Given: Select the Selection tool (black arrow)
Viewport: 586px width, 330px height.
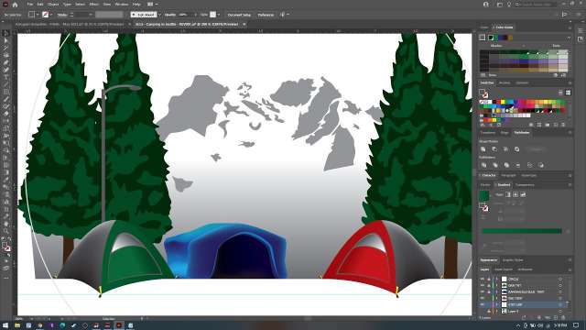Looking at the screenshot, I should click(6, 33).
